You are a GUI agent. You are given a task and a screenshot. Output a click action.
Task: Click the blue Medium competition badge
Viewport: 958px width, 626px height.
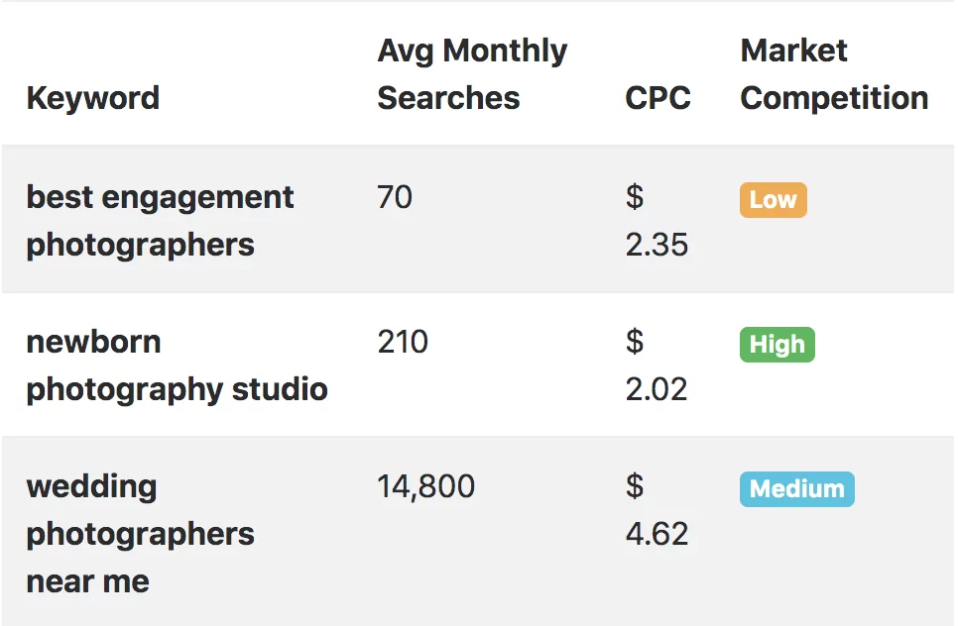click(x=796, y=489)
